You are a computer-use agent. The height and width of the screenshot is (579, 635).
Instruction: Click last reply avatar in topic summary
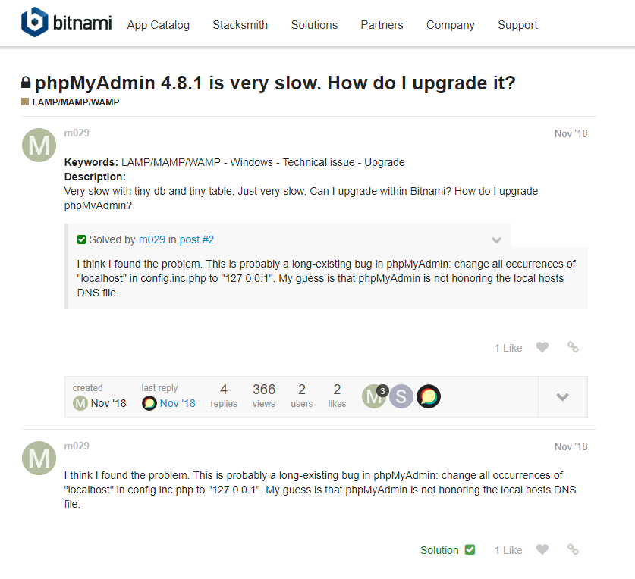tap(149, 403)
